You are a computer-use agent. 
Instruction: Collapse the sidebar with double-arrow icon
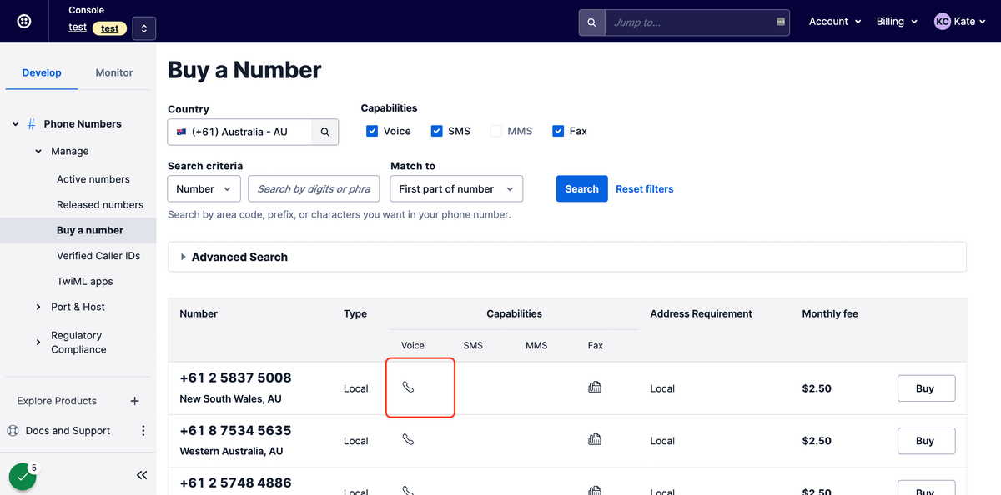[142, 475]
